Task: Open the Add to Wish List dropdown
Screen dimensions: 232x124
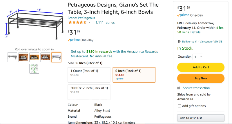Action: point(201,118)
